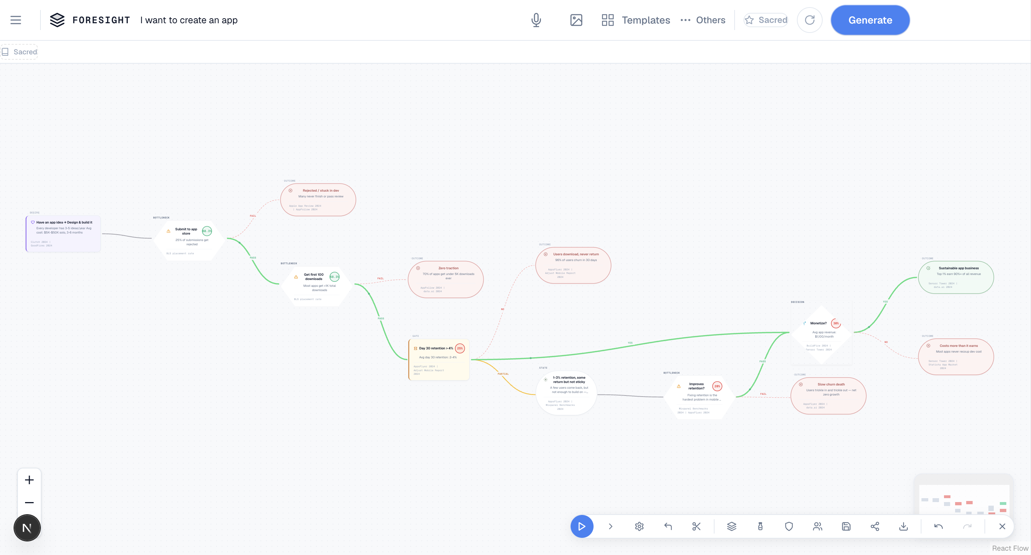The height and width of the screenshot is (555, 1031).
Task: Open the Others dropdown in the top bar
Action: tap(703, 20)
